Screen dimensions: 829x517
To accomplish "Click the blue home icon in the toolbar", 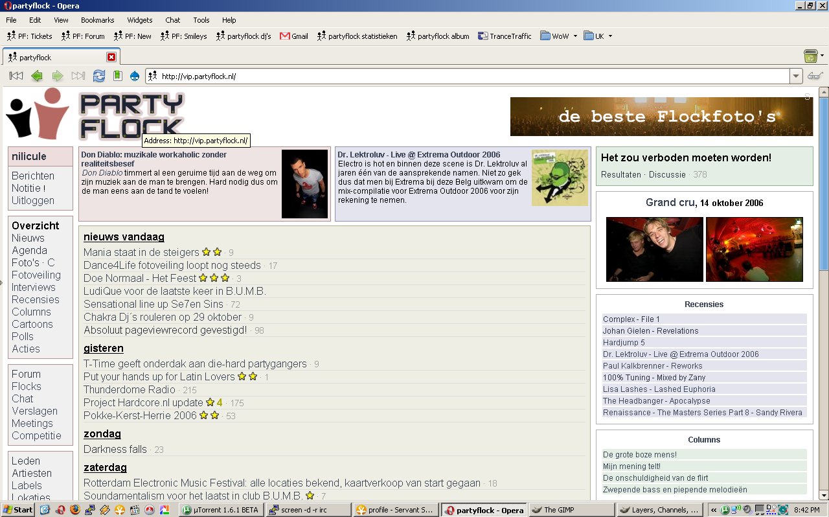I will click(135, 76).
